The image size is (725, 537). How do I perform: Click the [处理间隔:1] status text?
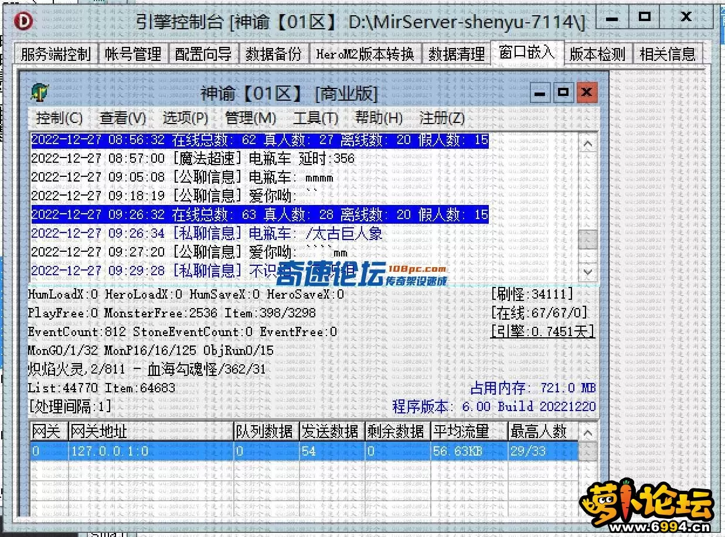pyautogui.click(x=70, y=406)
